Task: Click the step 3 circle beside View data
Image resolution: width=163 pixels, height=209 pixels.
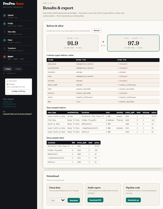Action: [4, 32]
